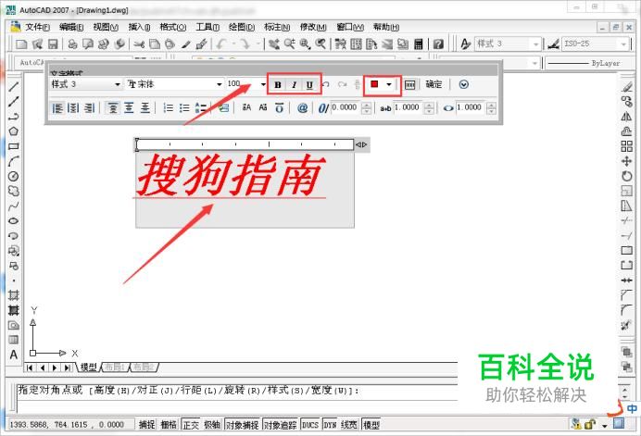Open the 绘图(D) menu
Image resolution: width=641 pixels, height=436 pixels.
tap(242, 28)
